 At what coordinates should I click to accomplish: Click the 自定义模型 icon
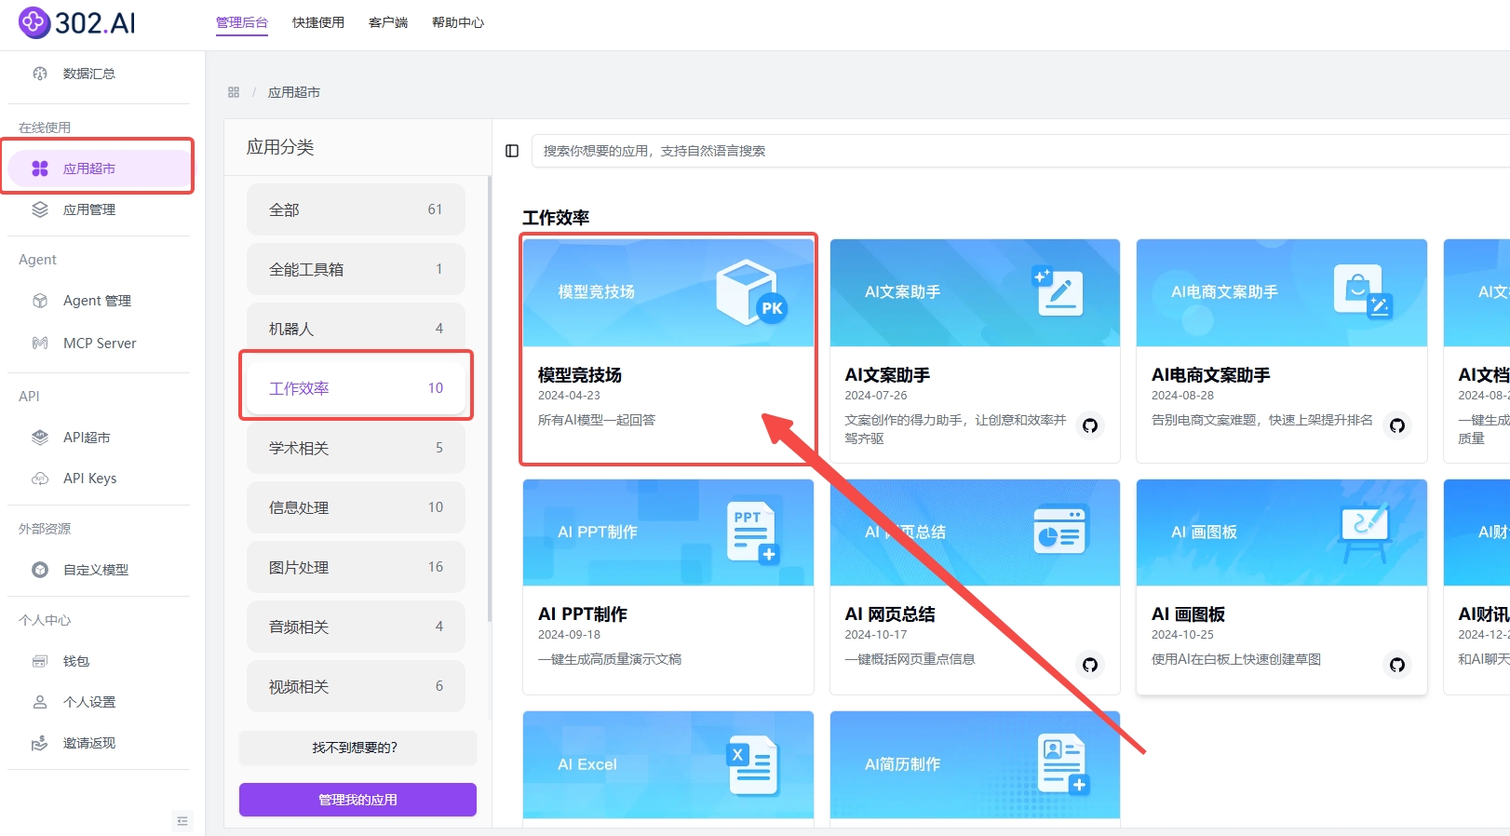(x=40, y=570)
